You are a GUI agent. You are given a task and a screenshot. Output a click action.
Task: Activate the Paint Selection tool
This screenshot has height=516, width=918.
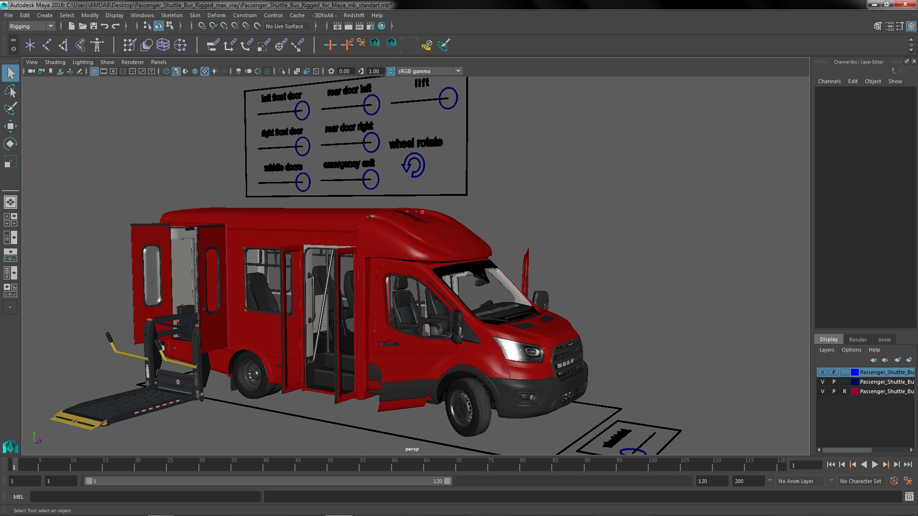[10, 108]
